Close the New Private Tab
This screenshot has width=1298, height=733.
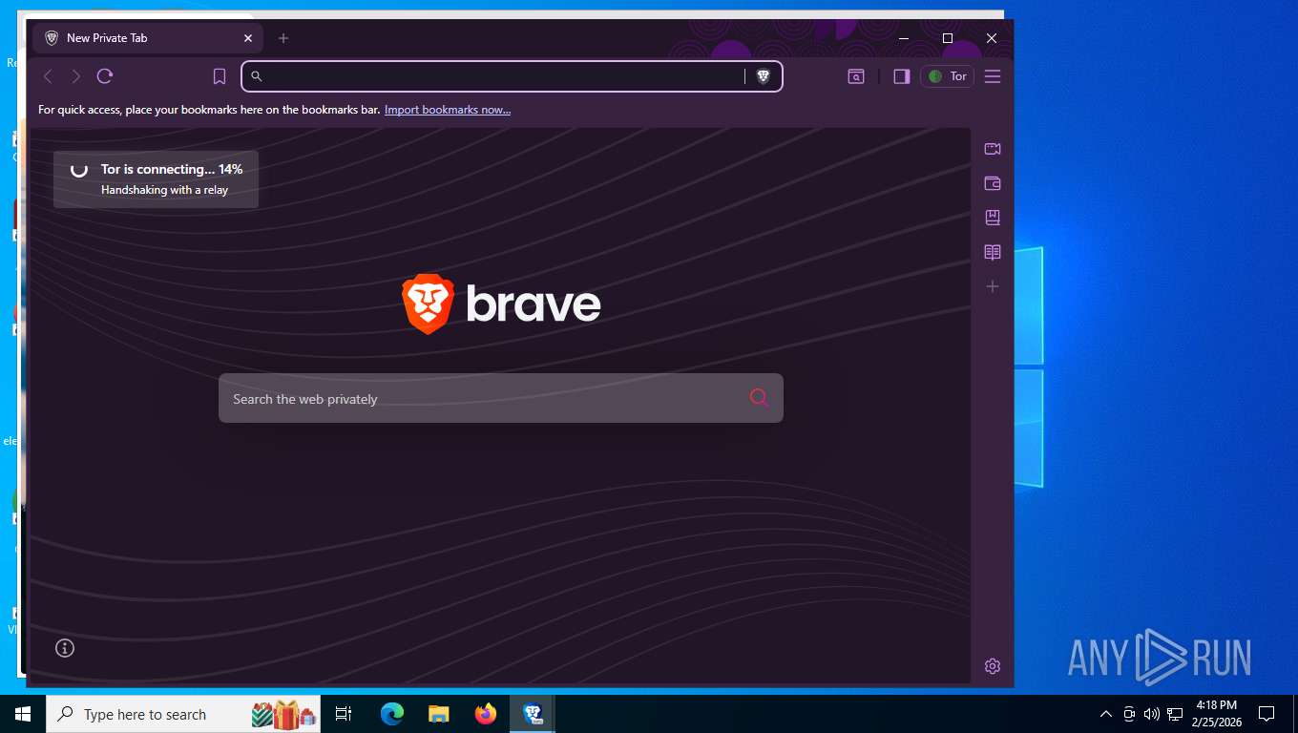click(248, 38)
